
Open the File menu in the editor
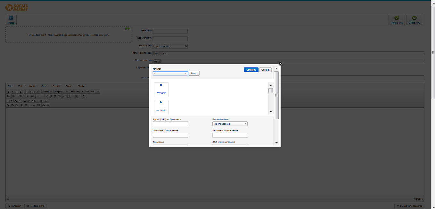click(11, 86)
